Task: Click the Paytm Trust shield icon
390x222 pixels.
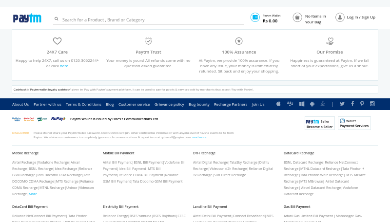Action: point(149,41)
